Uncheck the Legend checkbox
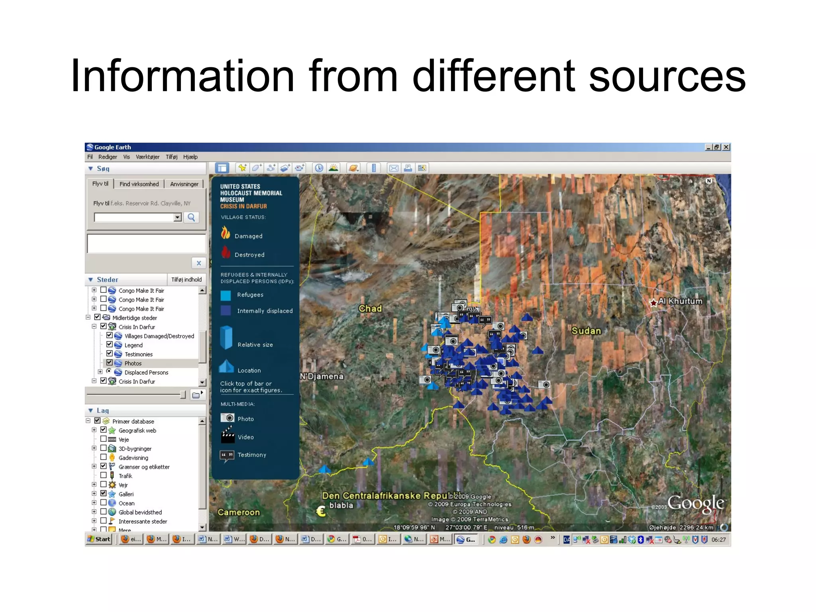The height and width of the screenshot is (612, 816). [109, 345]
